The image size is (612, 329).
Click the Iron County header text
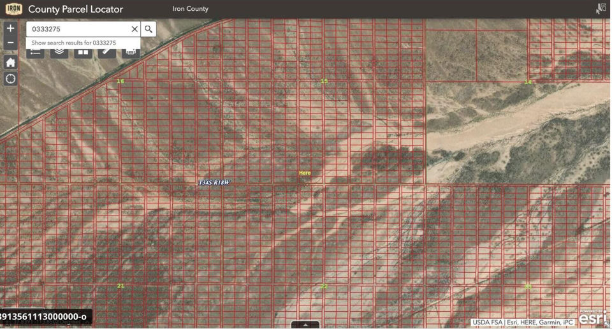[191, 8]
